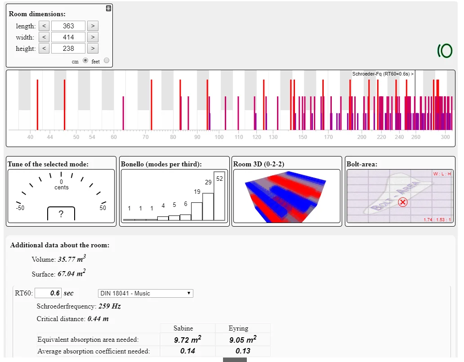Click the tuning gauge question mark box
This screenshot has height=362, width=464.
tap(61, 214)
